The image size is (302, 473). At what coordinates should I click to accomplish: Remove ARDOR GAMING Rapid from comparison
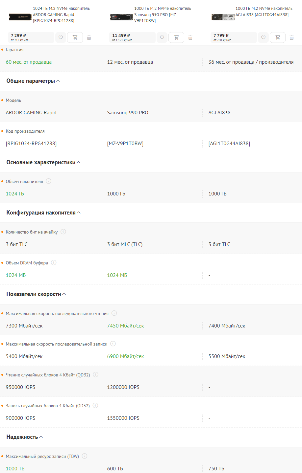pyautogui.click(x=89, y=37)
